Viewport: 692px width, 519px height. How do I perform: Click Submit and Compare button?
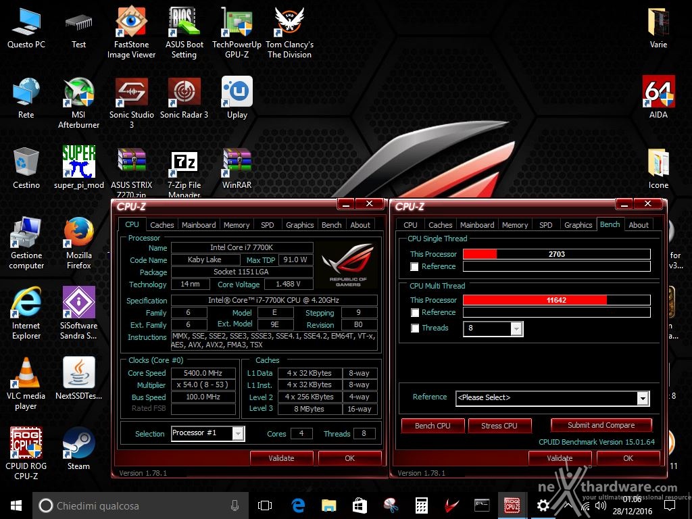tap(601, 426)
